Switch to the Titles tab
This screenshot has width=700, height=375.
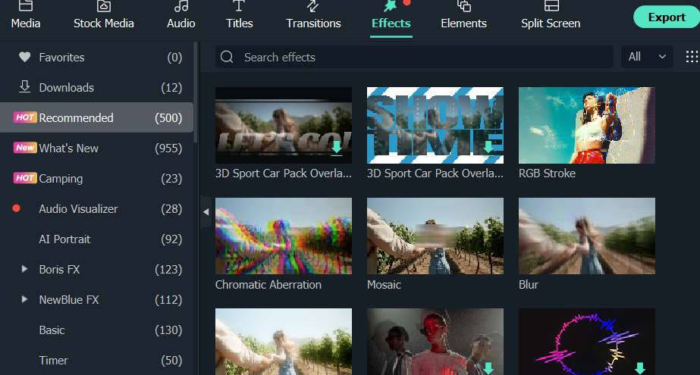point(239,15)
